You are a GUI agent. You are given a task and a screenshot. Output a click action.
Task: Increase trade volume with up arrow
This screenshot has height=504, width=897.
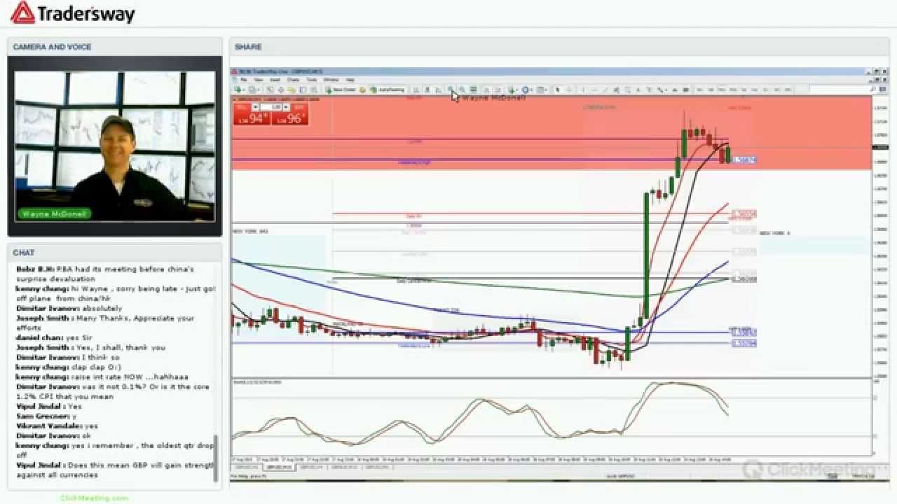point(286,106)
